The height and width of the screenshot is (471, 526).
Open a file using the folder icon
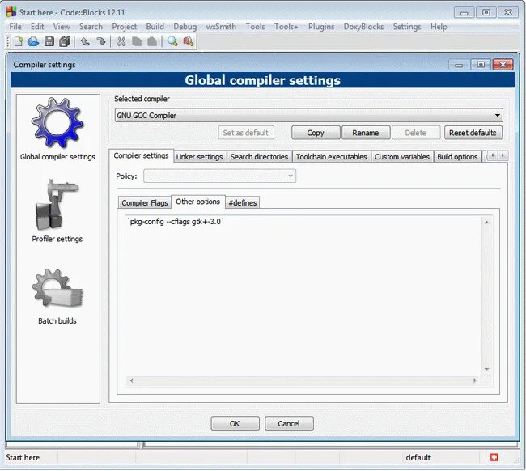tap(33, 41)
